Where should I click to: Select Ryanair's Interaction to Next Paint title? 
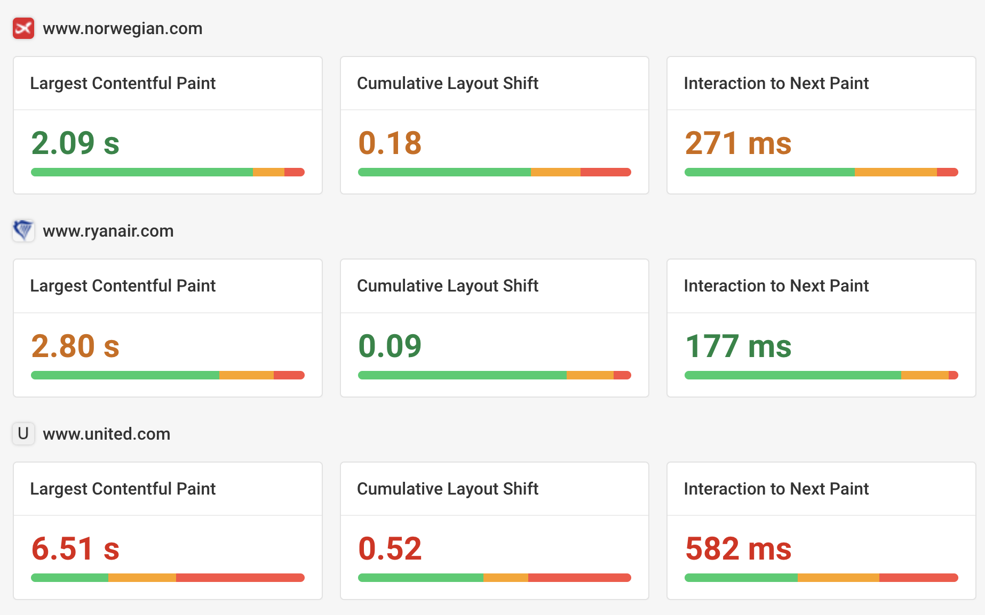click(776, 286)
